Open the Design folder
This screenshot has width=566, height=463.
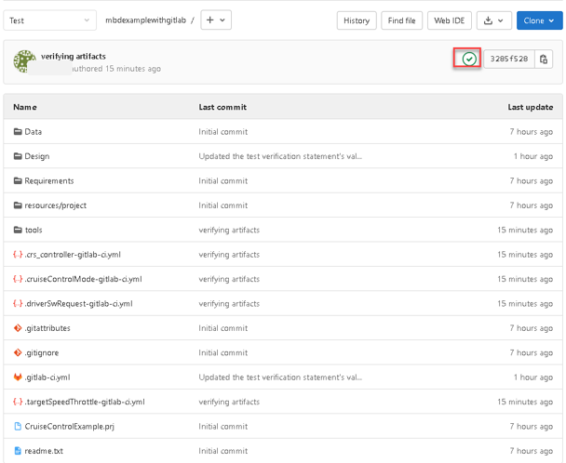click(37, 156)
